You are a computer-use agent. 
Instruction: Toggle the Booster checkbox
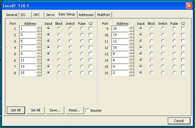(88, 110)
